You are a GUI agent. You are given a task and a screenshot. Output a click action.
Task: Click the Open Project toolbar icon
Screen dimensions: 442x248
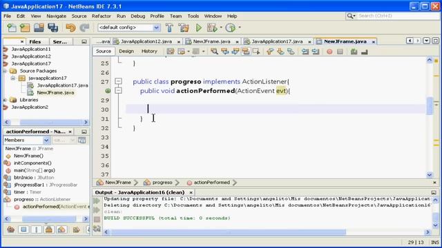[39, 28]
